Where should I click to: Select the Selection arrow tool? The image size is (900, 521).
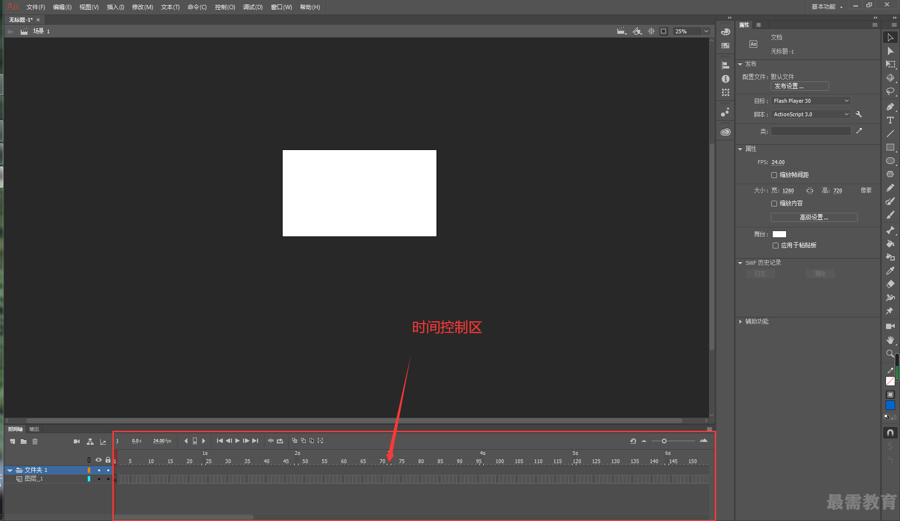pos(890,37)
